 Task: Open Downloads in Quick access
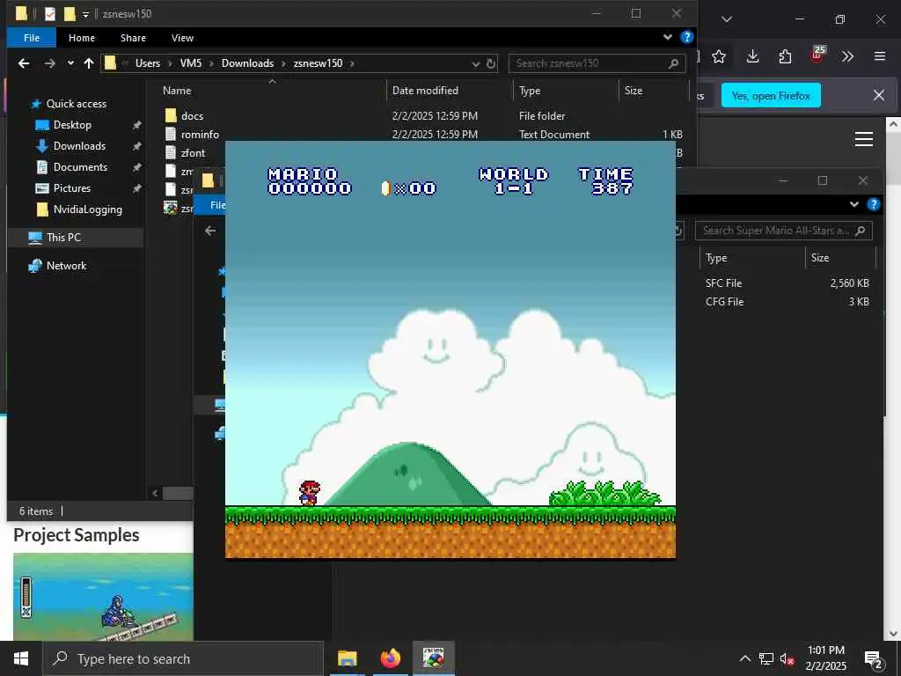click(x=79, y=146)
